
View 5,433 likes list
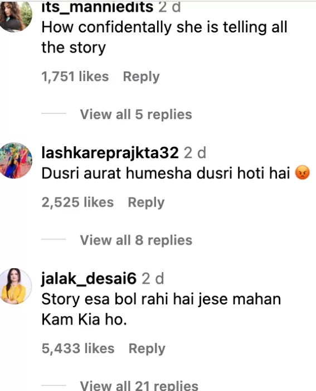point(78,349)
